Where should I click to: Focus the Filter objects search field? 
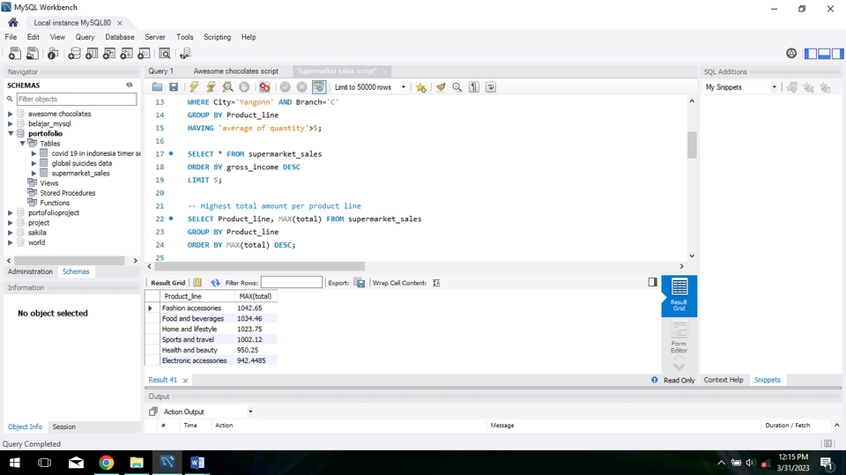click(x=77, y=99)
